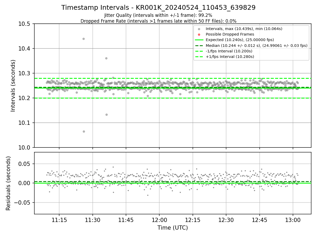Click the 'Intervals (seconds)' y-axis label
Viewport: 317px width, 237px height.
(x=13, y=86)
